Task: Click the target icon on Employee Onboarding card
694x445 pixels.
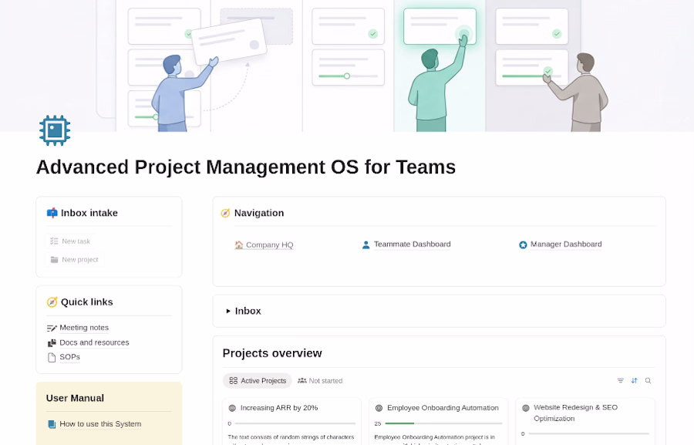Action: (379, 408)
